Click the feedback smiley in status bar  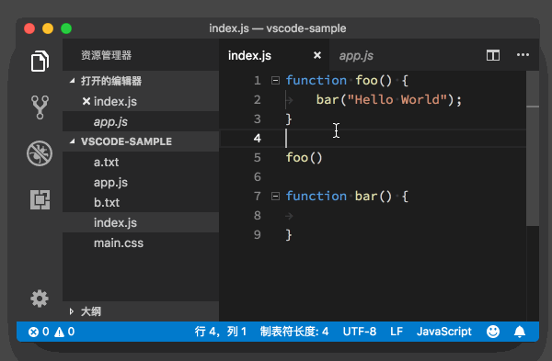coord(493,332)
